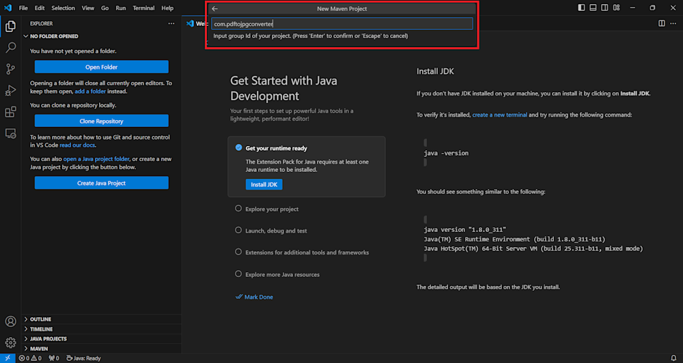Select Explore your project step
This screenshot has height=363, width=683.
[x=272, y=209]
